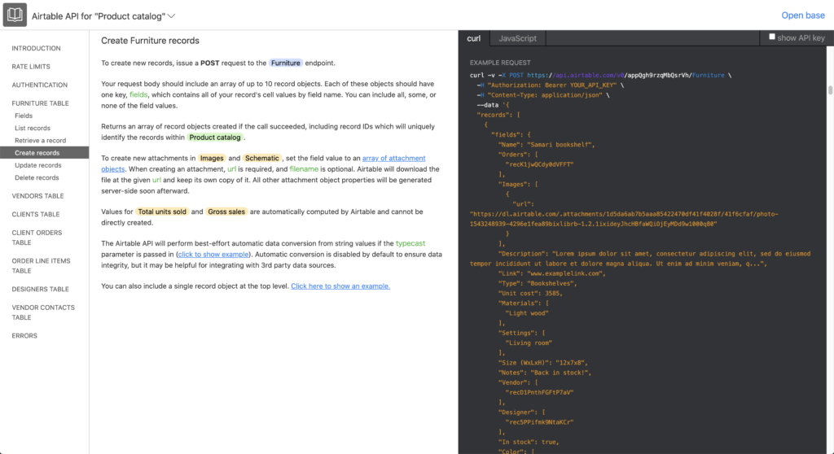This screenshot has width=834, height=454.
Task: Open Rate Limits section
Action: (31, 67)
